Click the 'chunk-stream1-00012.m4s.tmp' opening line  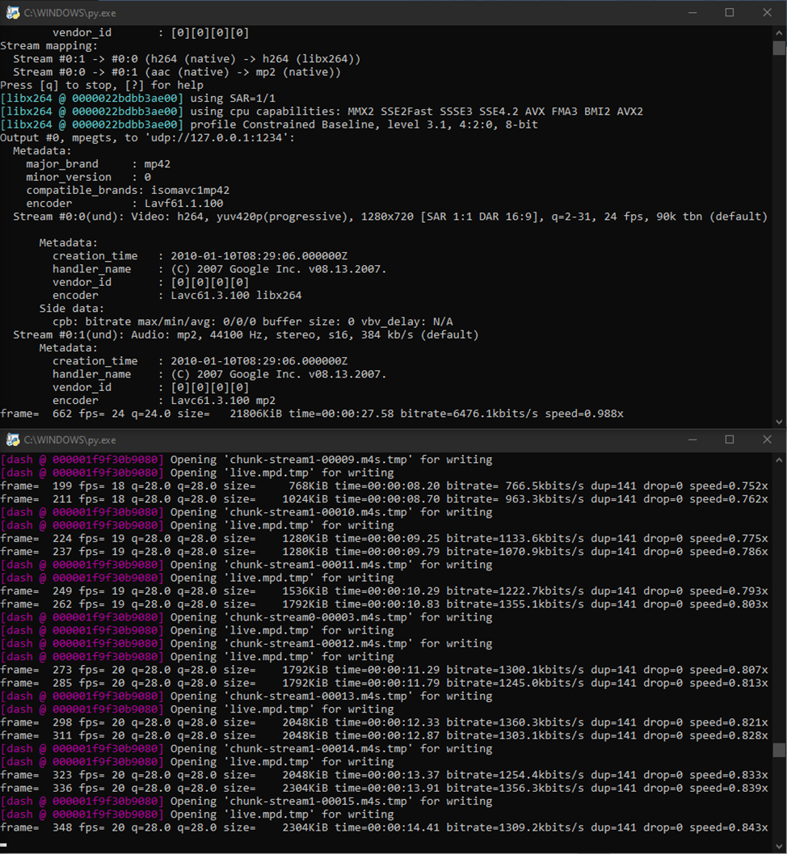click(246, 643)
